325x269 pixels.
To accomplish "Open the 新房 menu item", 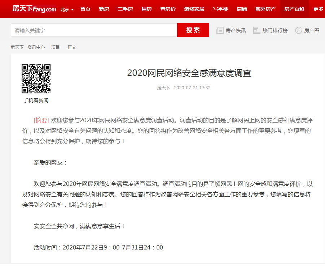I will pyautogui.click(x=104, y=9).
